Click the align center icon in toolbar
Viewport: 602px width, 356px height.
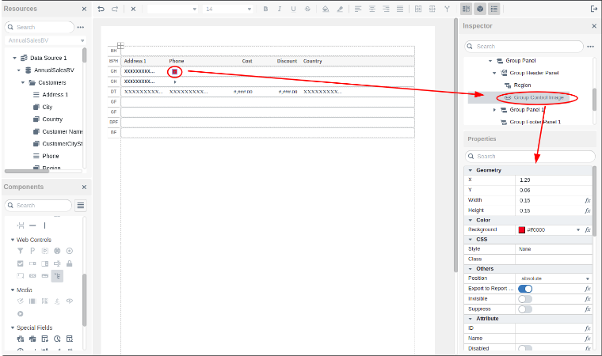pos(371,9)
